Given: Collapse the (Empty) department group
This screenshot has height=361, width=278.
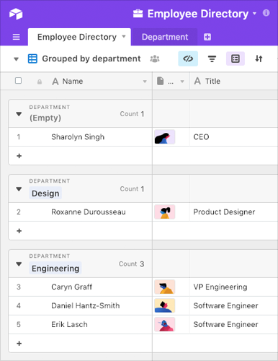Looking at the screenshot, I should [19, 114].
